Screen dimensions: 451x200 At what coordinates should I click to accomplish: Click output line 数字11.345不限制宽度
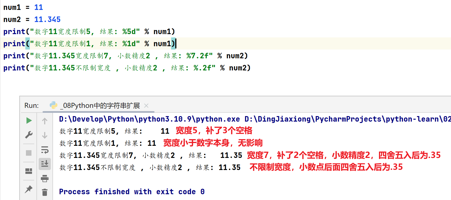(x=150, y=168)
